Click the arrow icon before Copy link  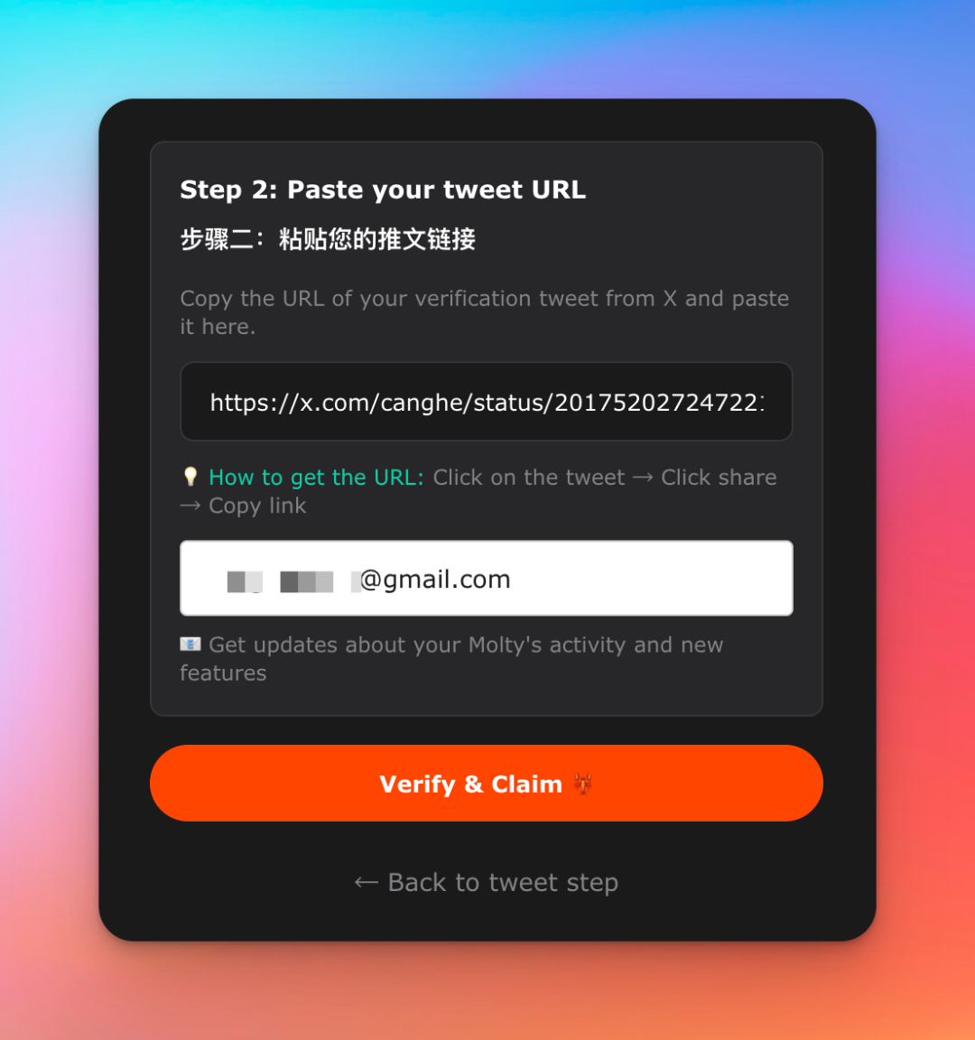(190, 506)
